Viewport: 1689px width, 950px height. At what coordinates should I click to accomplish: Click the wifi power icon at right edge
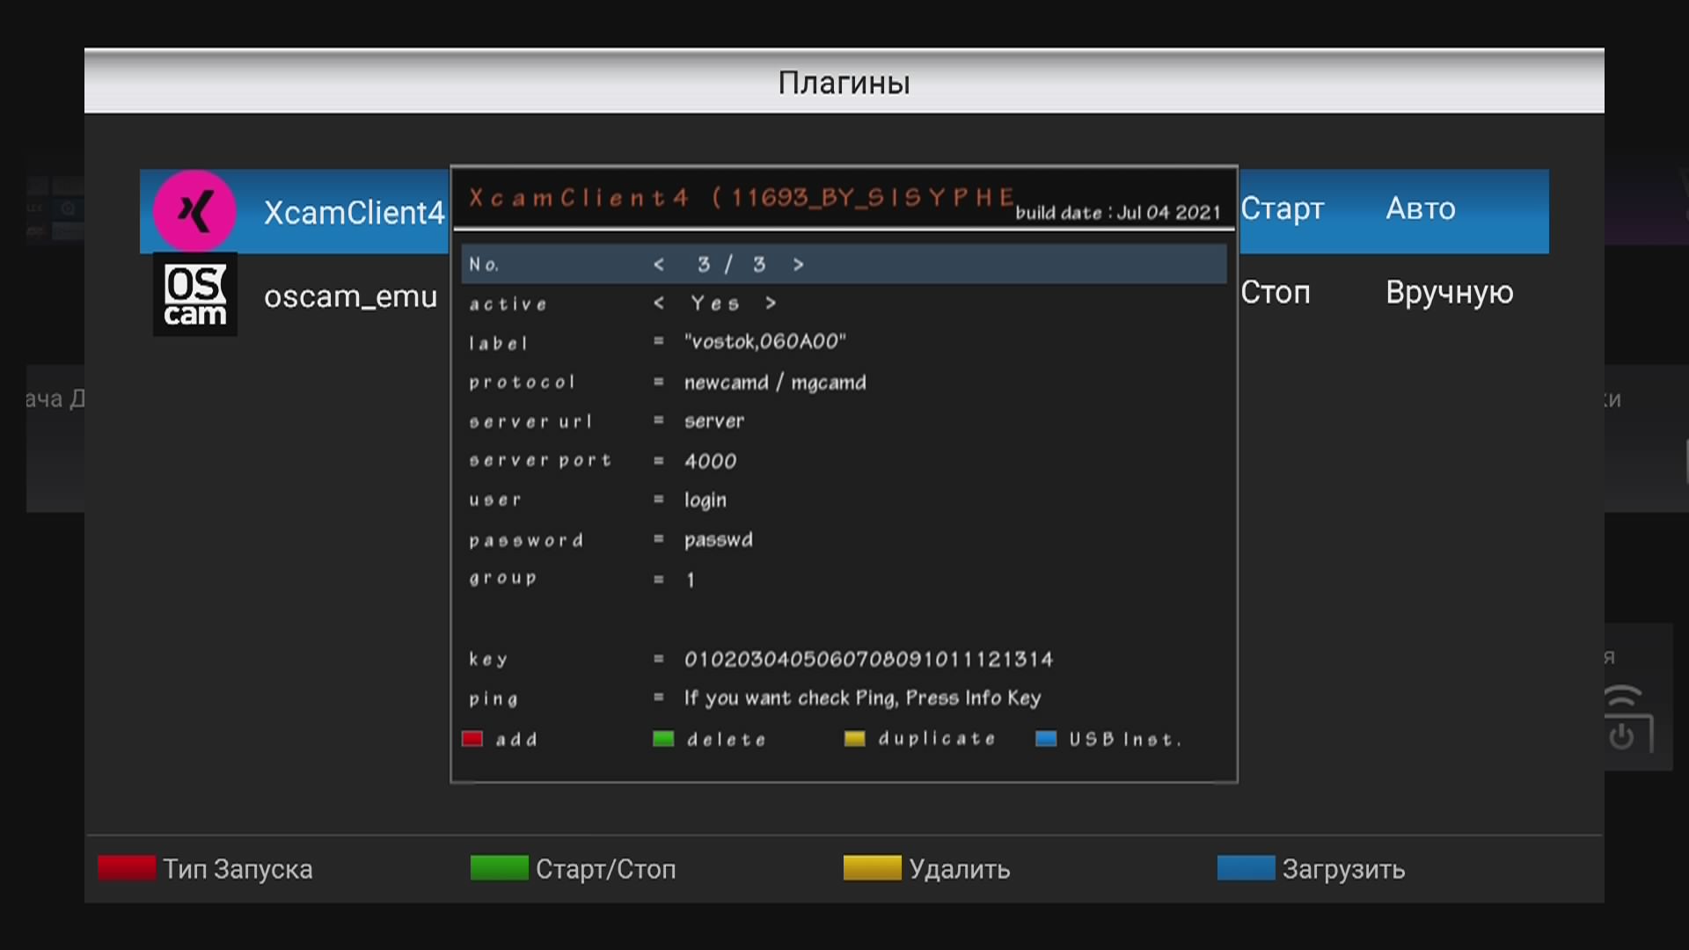pyautogui.click(x=1628, y=718)
